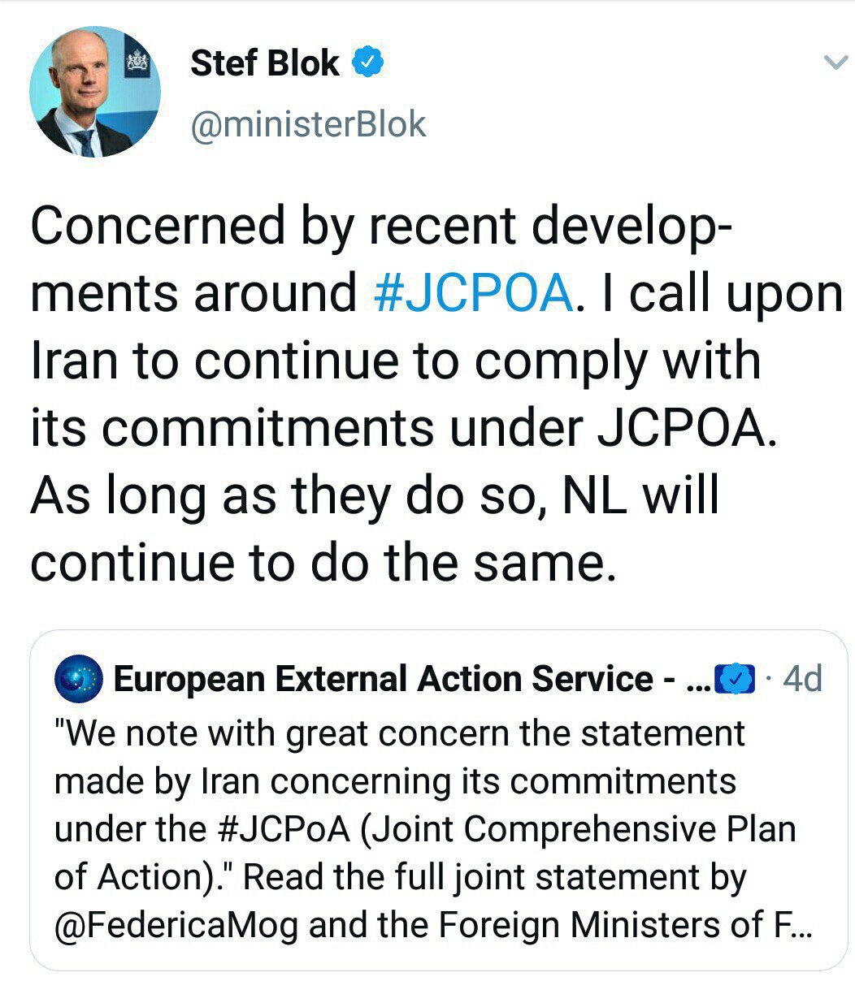The height and width of the screenshot is (994, 855).
Task: Open the European External Action Service account name
Action: 384,679
